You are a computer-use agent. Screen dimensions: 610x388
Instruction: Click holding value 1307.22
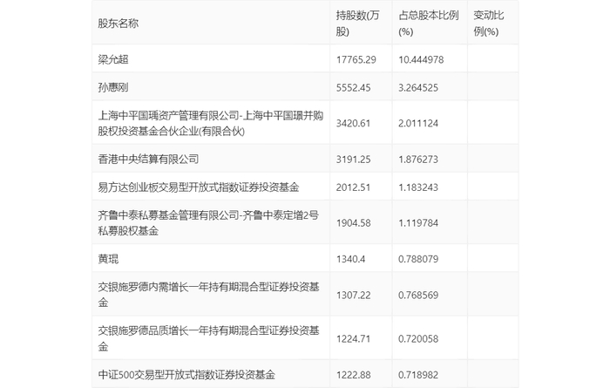pos(353,295)
